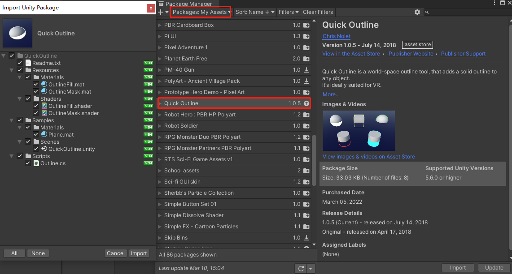Collapse the Scripts folder in import tree

[x=11, y=156]
